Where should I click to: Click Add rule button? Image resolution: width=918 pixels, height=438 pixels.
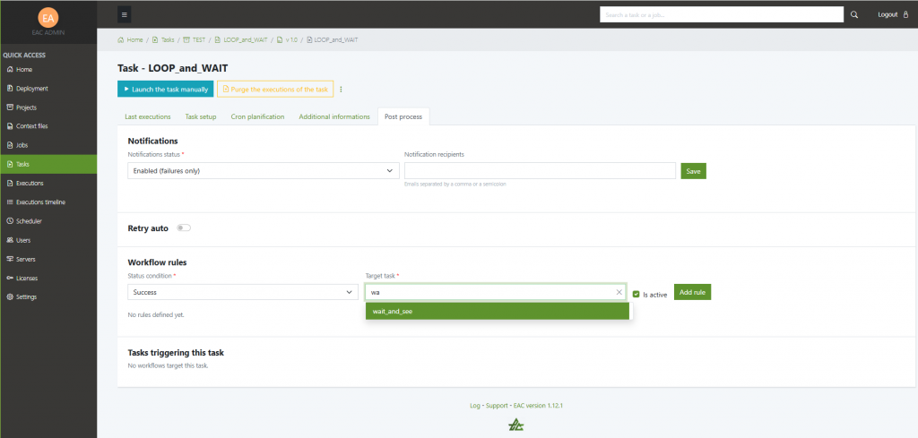(x=693, y=292)
